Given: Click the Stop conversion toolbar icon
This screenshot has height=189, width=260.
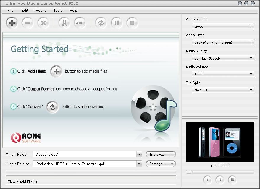Looking at the screenshot, I should coord(132,23).
